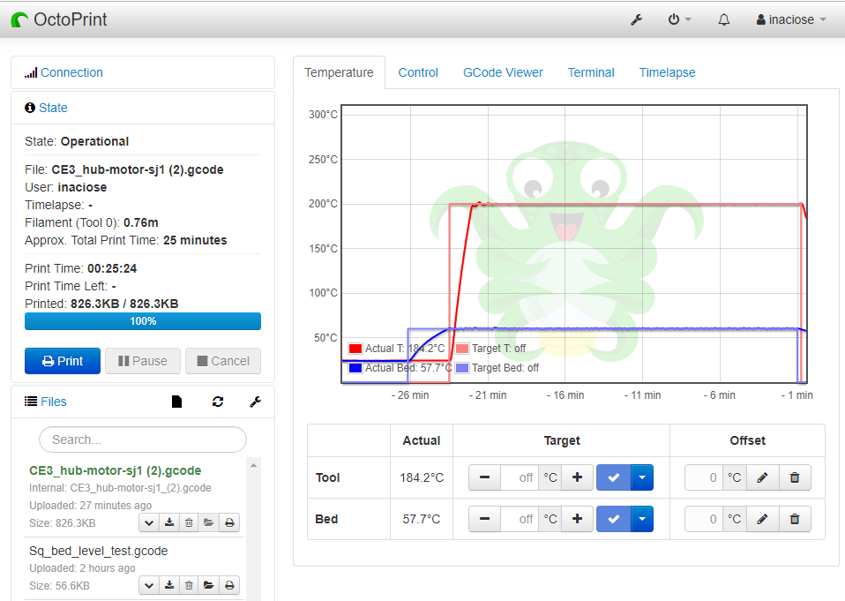Click the Filament (Tool 0) value 0.76m
The width and height of the screenshot is (845, 601).
click(140, 222)
